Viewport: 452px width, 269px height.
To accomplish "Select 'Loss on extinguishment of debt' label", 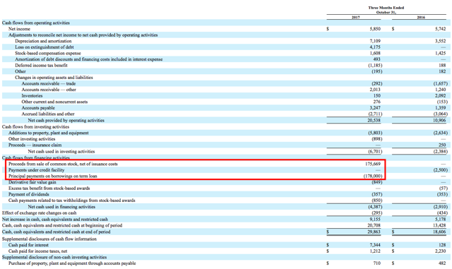I will 44,47.
